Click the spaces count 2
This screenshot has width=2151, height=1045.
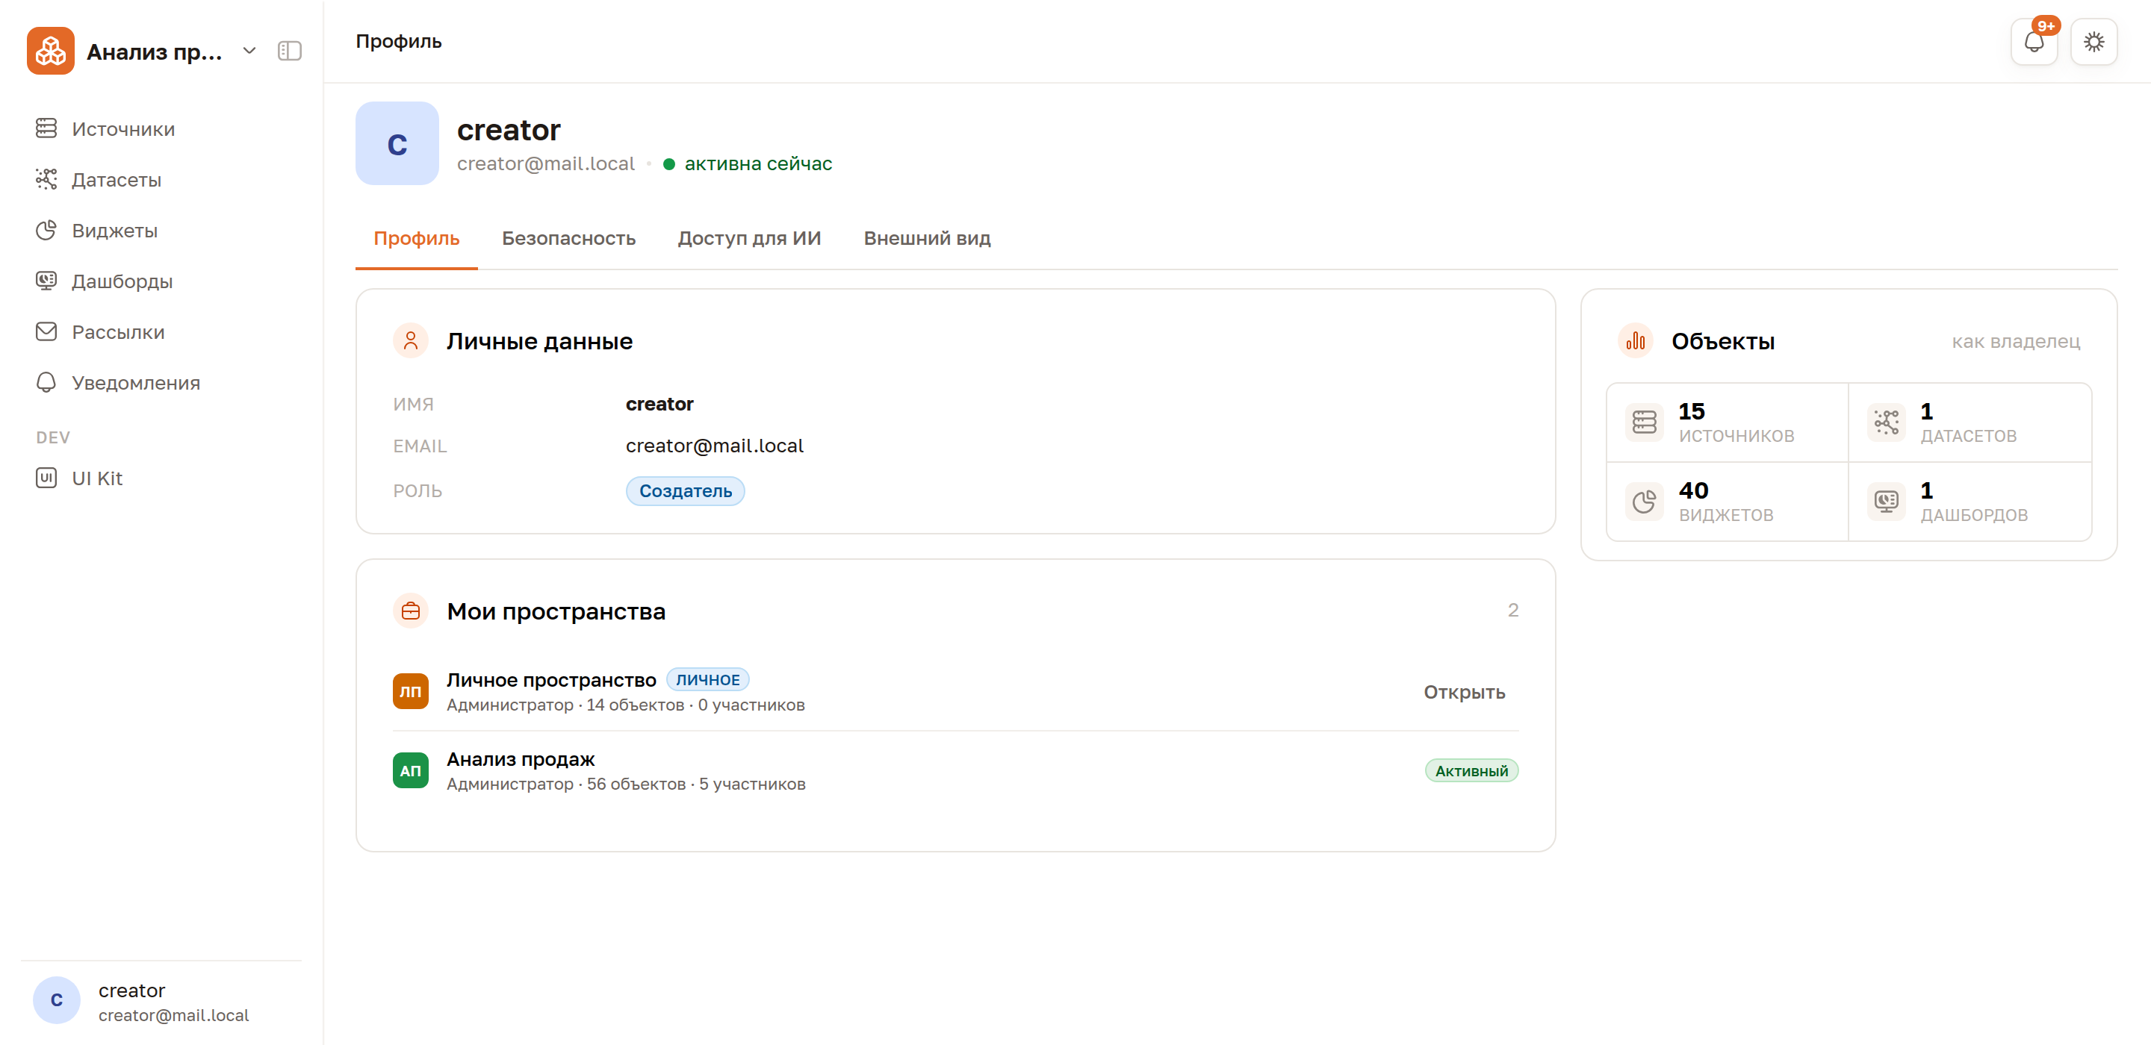coord(1513,610)
